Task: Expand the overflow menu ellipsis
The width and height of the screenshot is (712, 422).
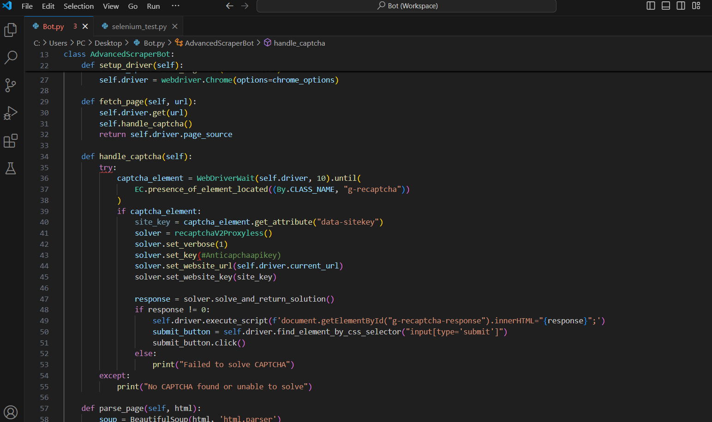Action: point(175,6)
